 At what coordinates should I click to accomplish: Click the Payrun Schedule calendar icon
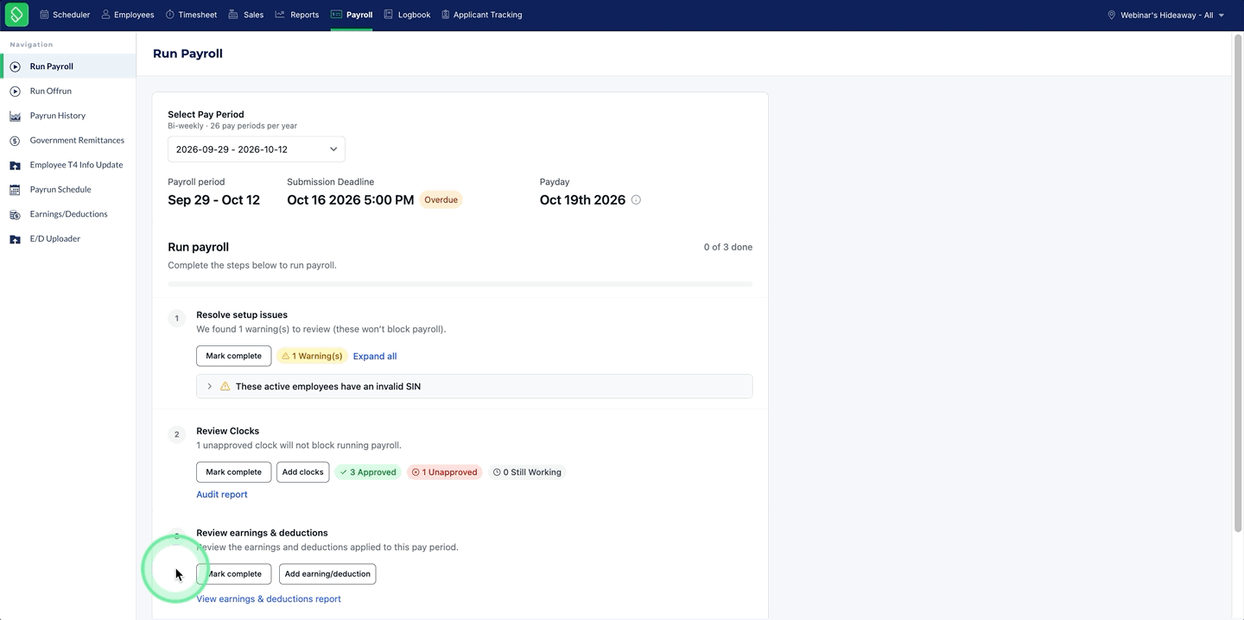point(15,190)
